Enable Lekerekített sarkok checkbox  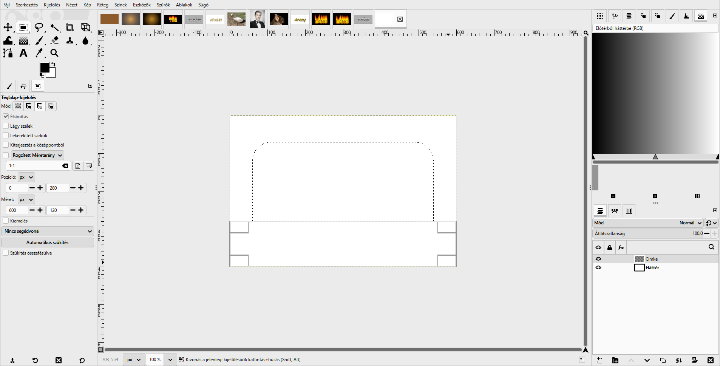(6, 135)
